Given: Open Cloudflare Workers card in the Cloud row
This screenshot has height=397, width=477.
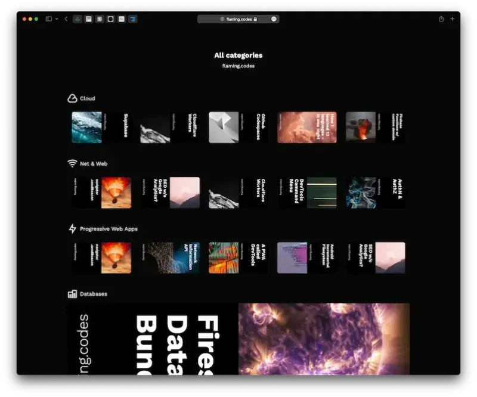Looking at the screenshot, I should point(170,127).
